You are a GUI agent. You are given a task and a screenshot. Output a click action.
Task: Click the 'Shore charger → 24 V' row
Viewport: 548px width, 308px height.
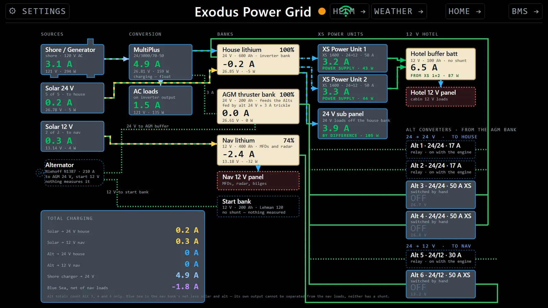(123, 276)
